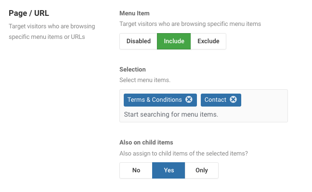Viewport: 312px width, 192px height.
Task: Click the Menu Item field label
Action: (x=134, y=13)
